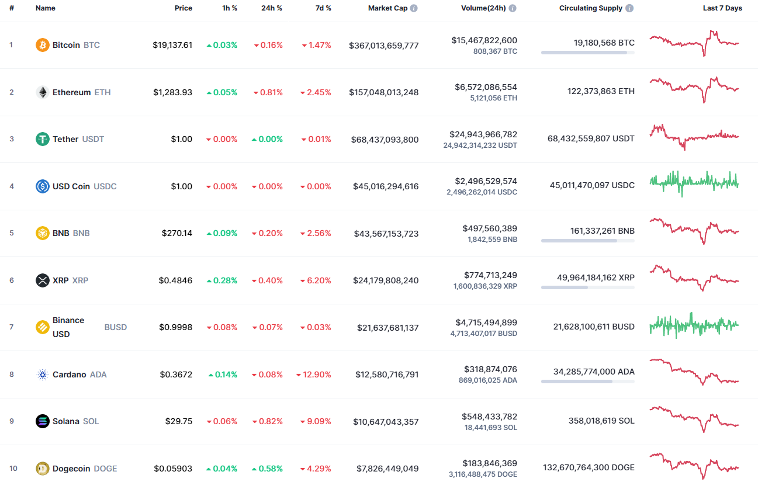Click the Bitcoin logo icon
Screen dimensions: 758x489
coord(42,44)
